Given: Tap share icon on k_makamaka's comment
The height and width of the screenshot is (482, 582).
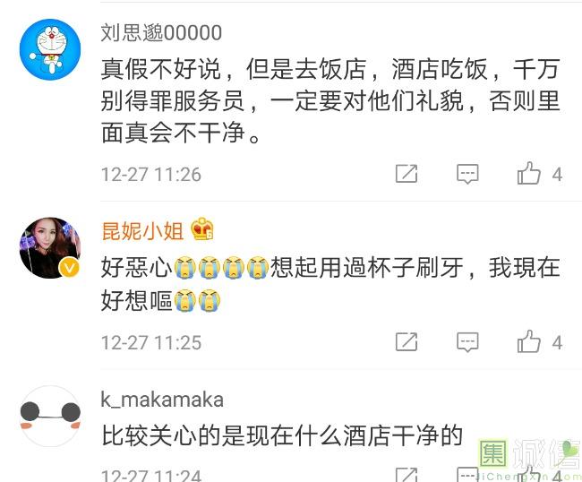Looking at the screenshot, I should [407, 475].
